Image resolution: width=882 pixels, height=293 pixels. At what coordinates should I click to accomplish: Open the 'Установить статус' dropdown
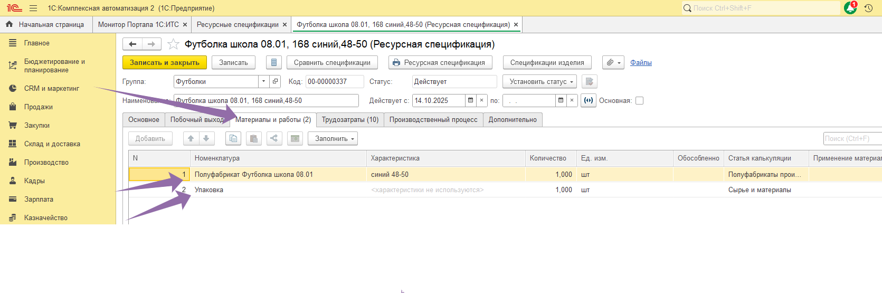coord(539,81)
